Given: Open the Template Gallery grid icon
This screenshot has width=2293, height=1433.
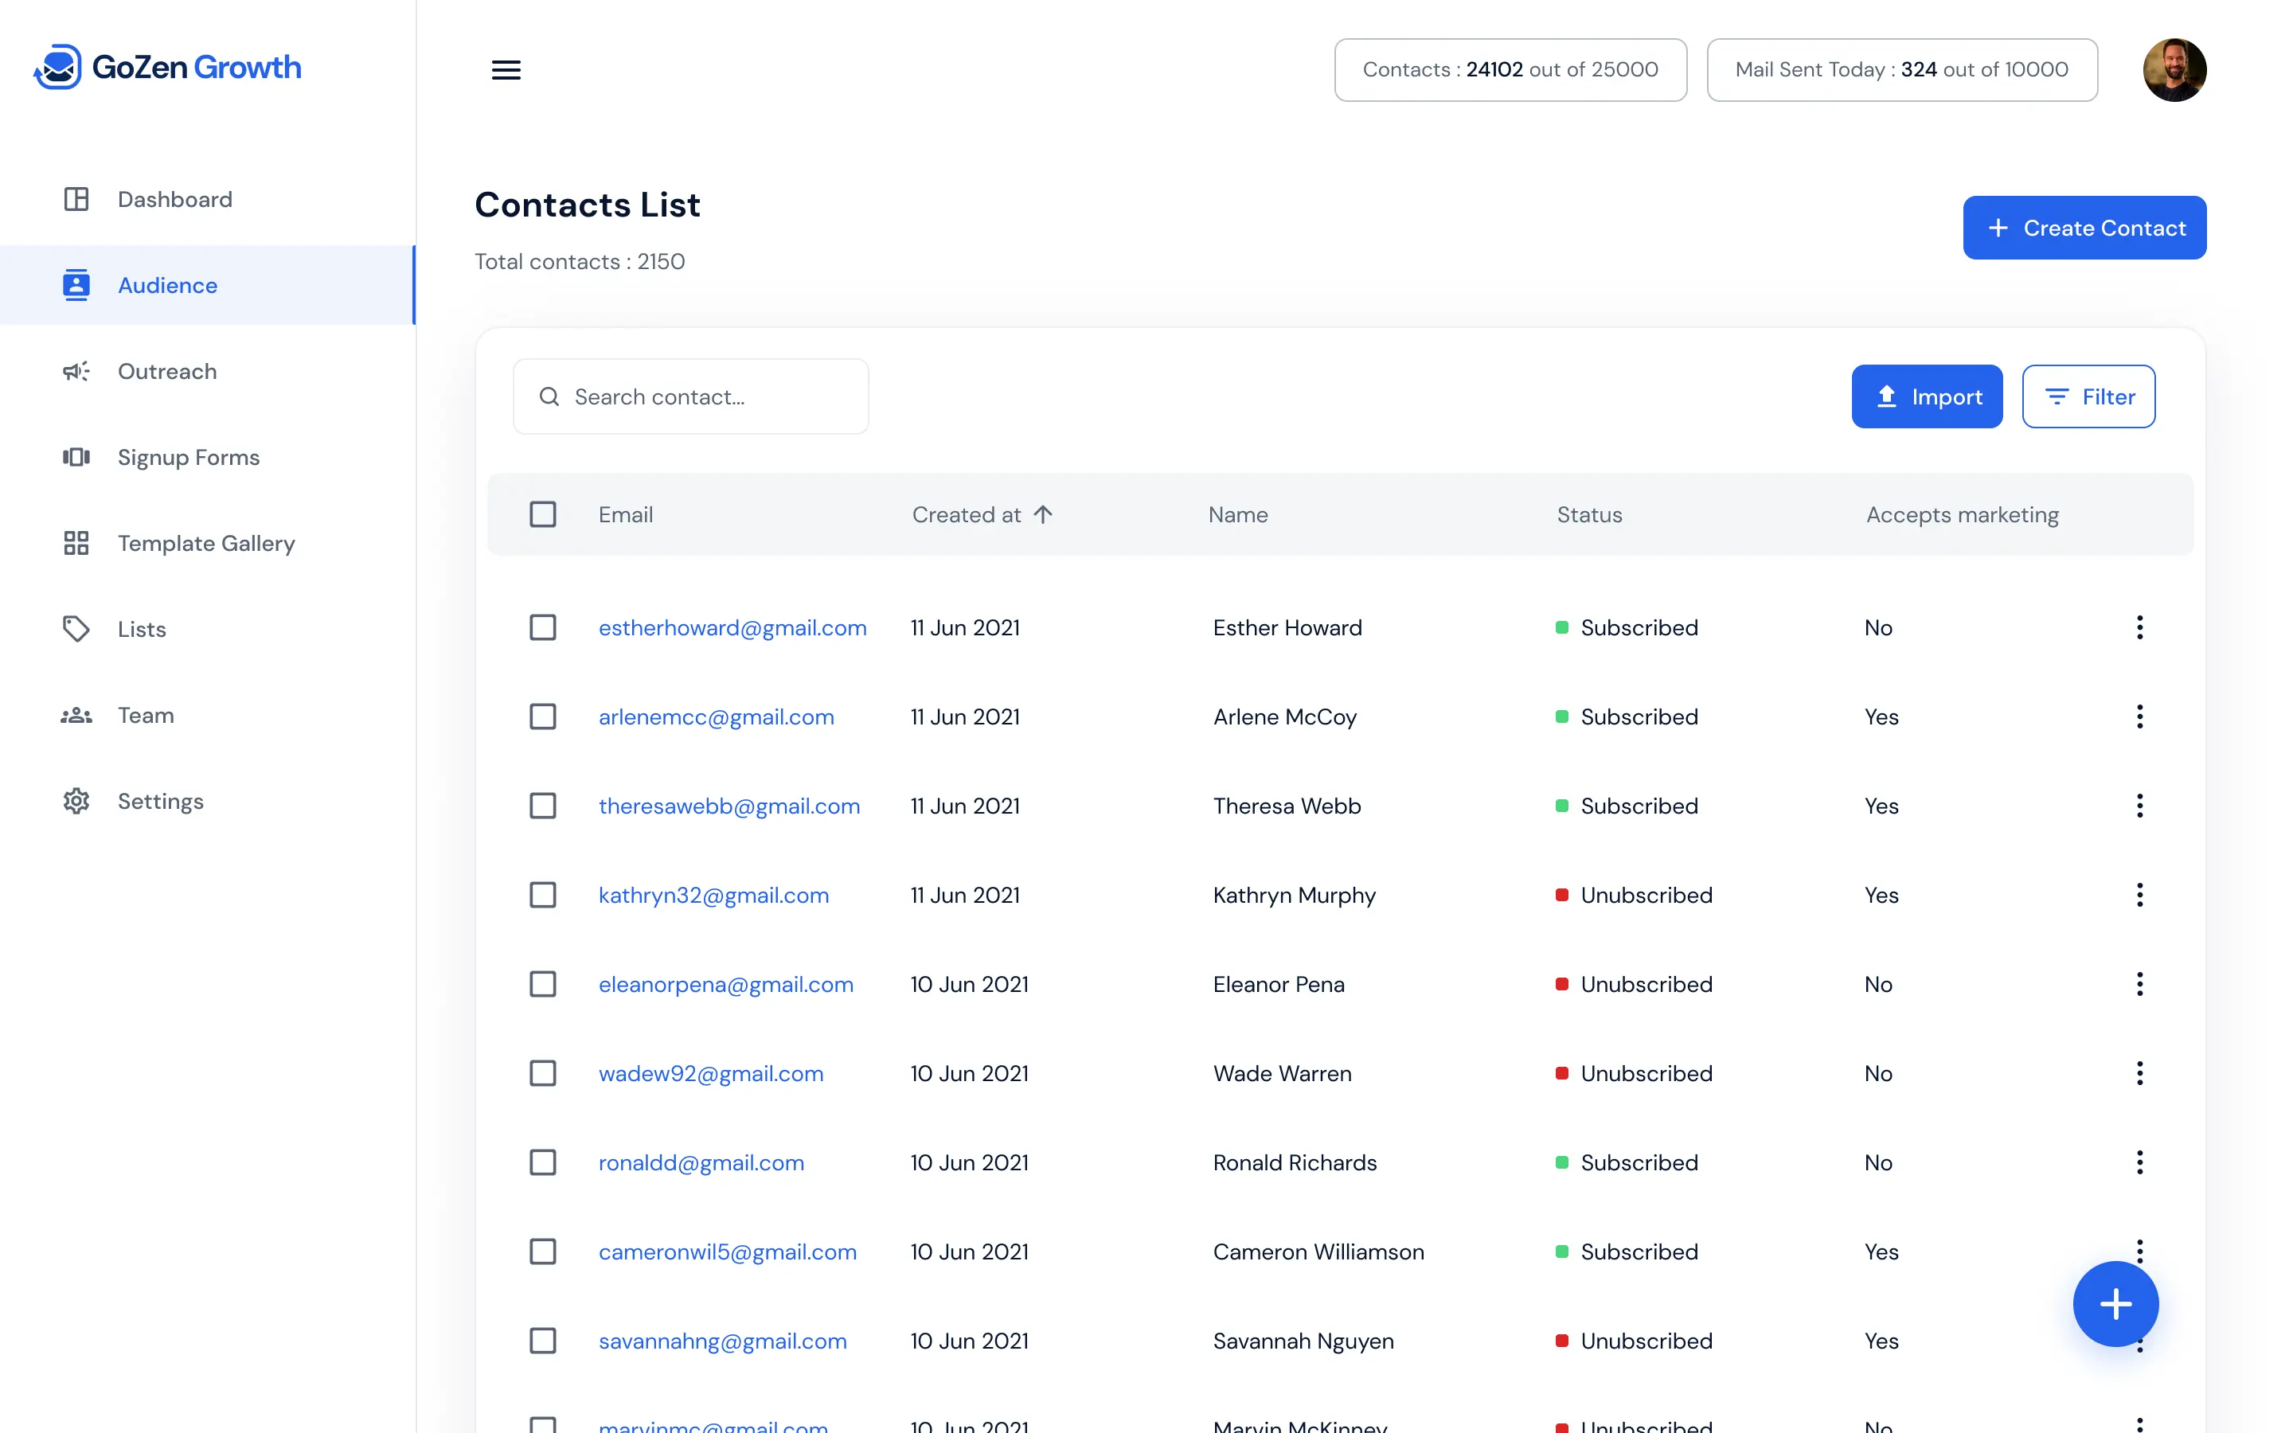Looking at the screenshot, I should [76, 543].
